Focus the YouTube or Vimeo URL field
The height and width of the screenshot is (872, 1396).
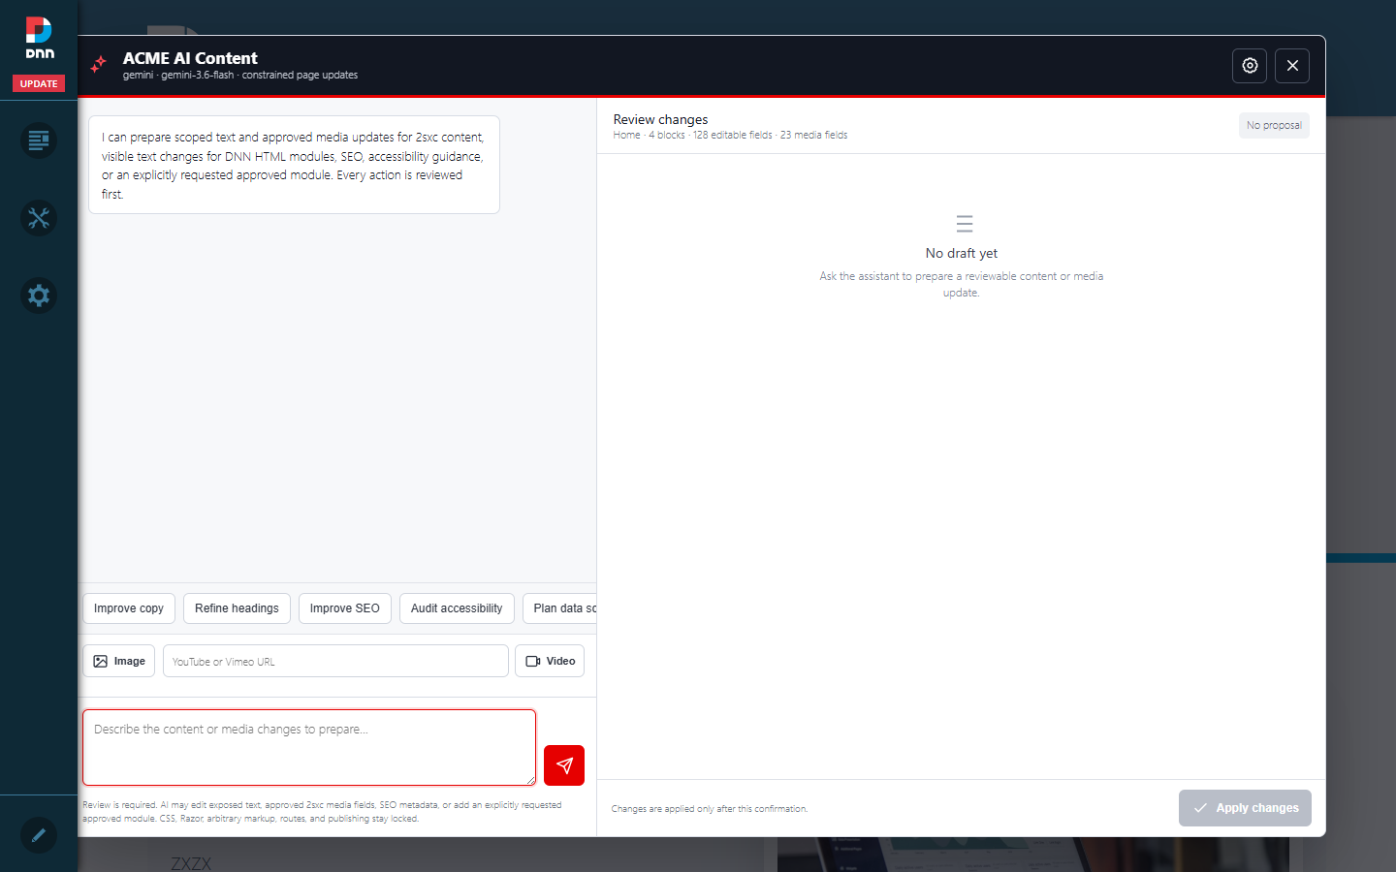point(335,661)
